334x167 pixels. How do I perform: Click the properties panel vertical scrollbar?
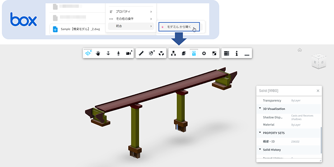(321, 141)
